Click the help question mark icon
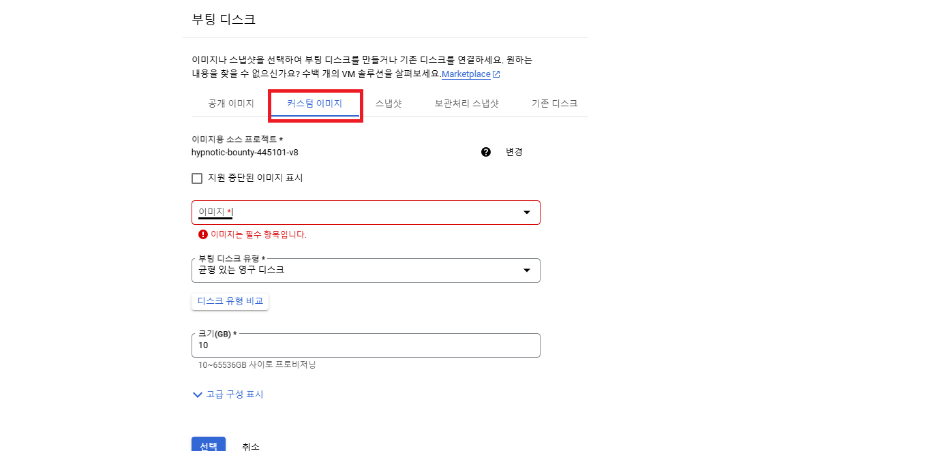The image size is (942, 451). point(486,152)
